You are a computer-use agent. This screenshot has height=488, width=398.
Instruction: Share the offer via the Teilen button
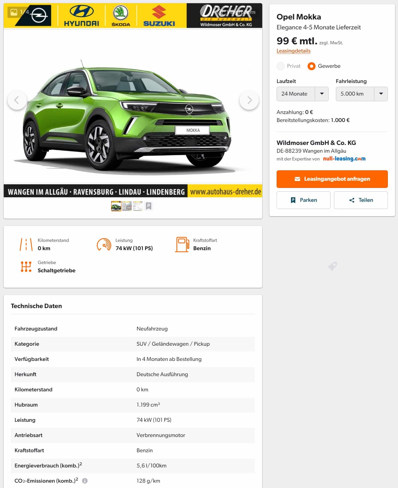click(x=361, y=200)
